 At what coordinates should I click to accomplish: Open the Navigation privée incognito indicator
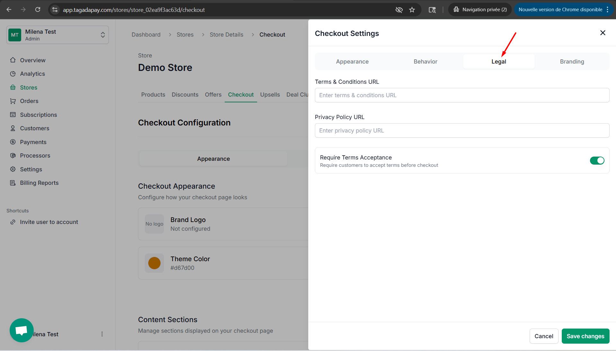pyautogui.click(x=480, y=10)
